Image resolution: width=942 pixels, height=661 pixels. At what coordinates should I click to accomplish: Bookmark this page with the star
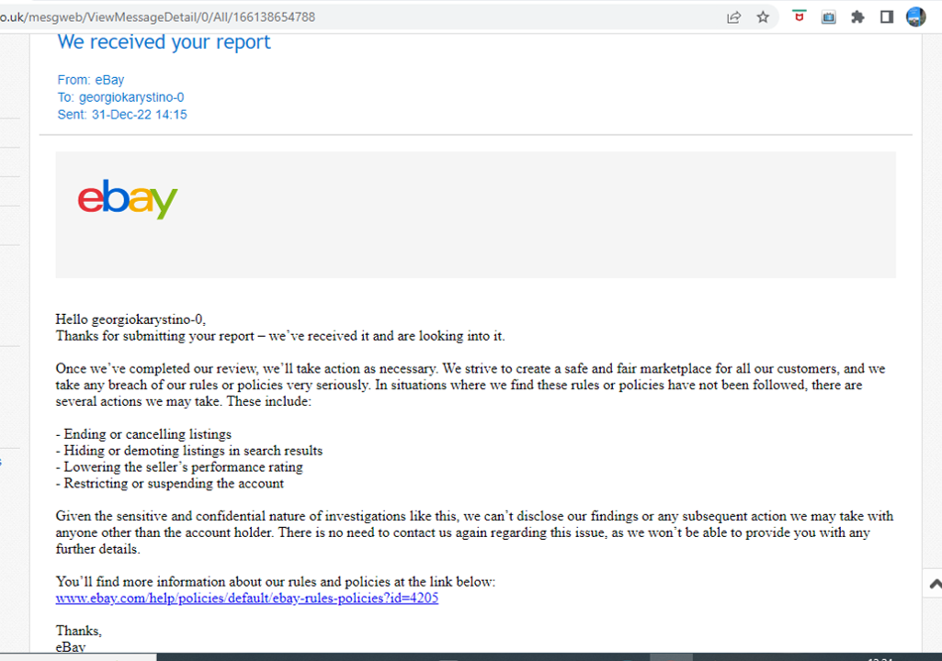763,17
